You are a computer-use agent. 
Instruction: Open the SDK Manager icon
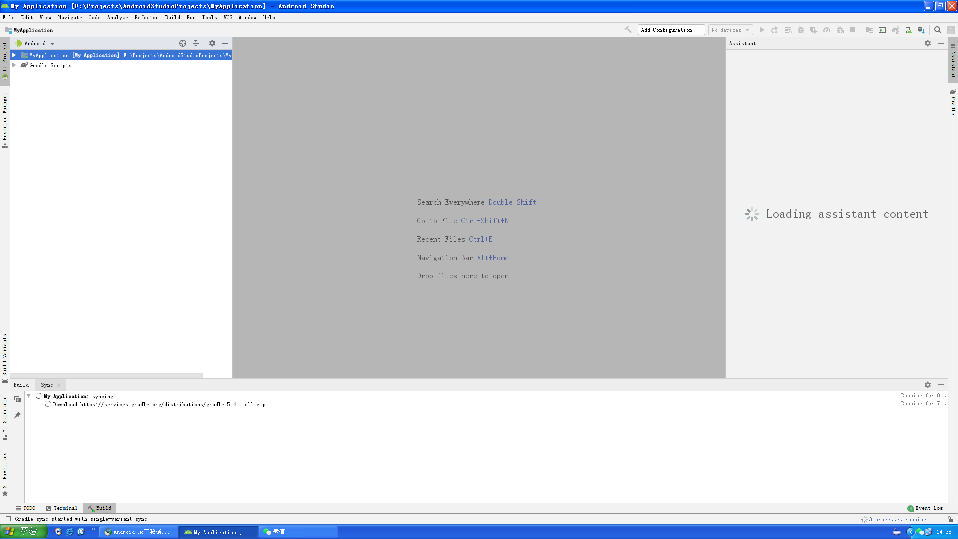921,30
